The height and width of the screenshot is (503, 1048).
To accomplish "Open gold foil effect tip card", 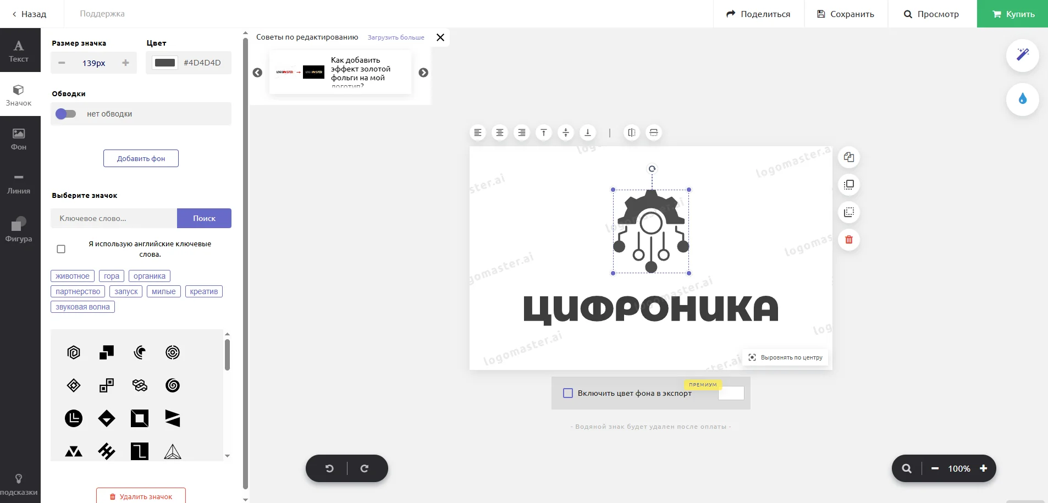I will [340, 72].
